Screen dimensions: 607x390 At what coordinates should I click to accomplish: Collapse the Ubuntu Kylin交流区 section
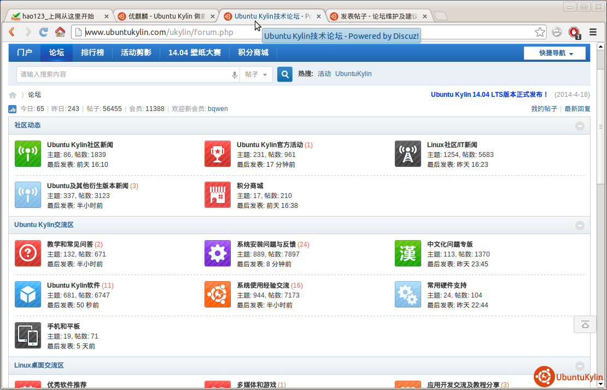pyautogui.click(x=580, y=225)
